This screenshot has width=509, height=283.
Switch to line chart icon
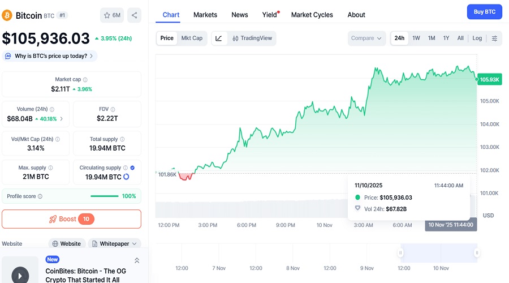pos(219,38)
